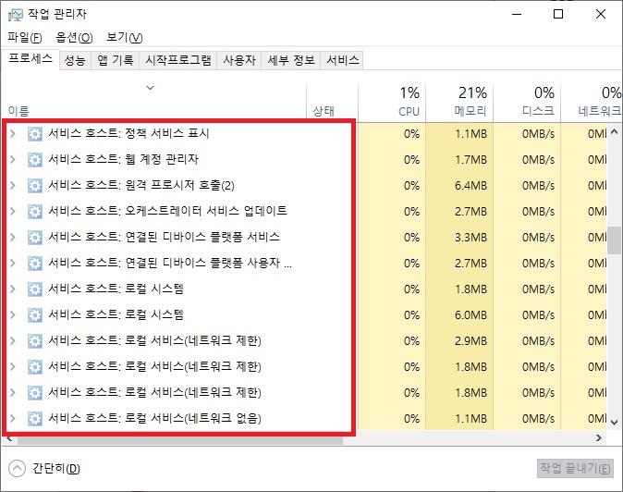Click the collapse circle icon beside 간단히
The image size is (623, 492).
tap(17, 468)
